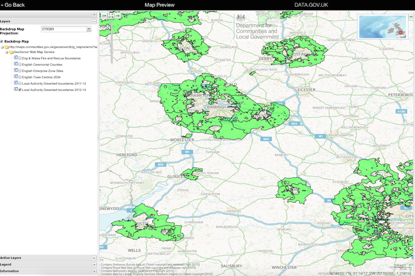The image size is (415, 276).
Task: Click the HEREFORD label on the map
Action: pos(127,155)
